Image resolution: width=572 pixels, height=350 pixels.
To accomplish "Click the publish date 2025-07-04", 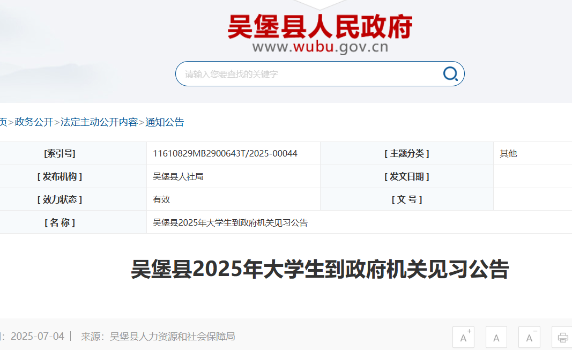I will [38, 336].
